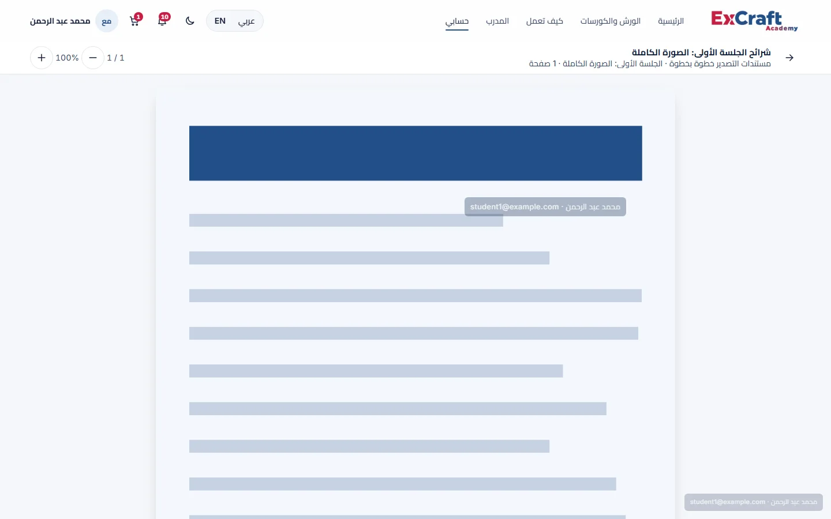Zoom out with the minus button

[93, 58]
